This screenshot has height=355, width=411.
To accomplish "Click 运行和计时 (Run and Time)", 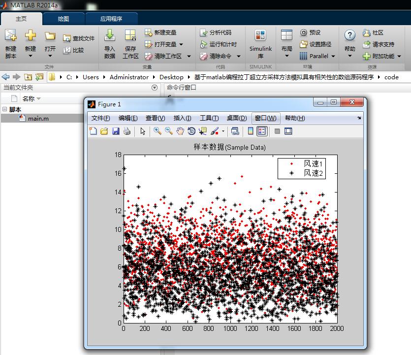I will coord(218,44).
